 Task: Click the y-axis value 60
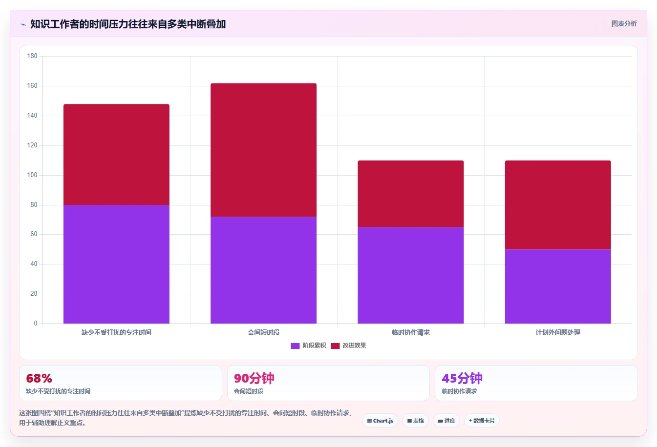pos(34,234)
